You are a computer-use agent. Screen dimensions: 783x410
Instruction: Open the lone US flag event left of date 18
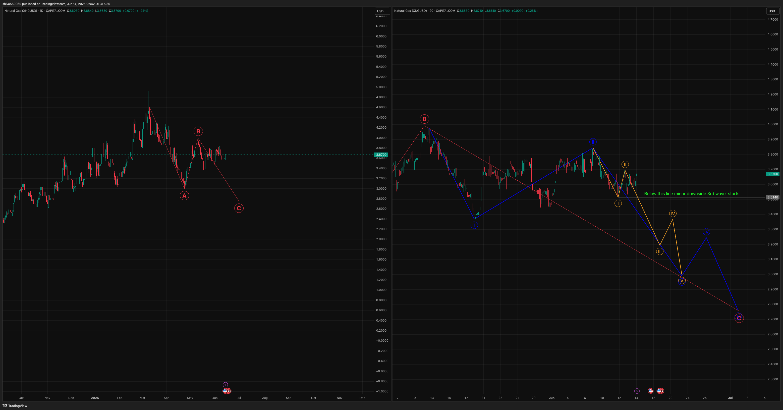pyautogui.click(x=650, y=391)
